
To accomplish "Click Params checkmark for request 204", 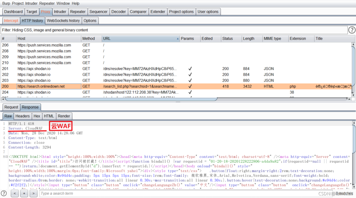I will point(190,92).
